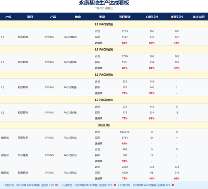Click the monthly actual value 174
Viewport: 208px width, 189px height.
tap(125, 112)
